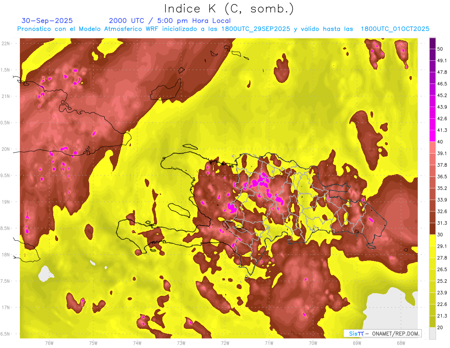Click the magenta swatch between 40 and 41.3
The image size is (450, 348).
432,136
